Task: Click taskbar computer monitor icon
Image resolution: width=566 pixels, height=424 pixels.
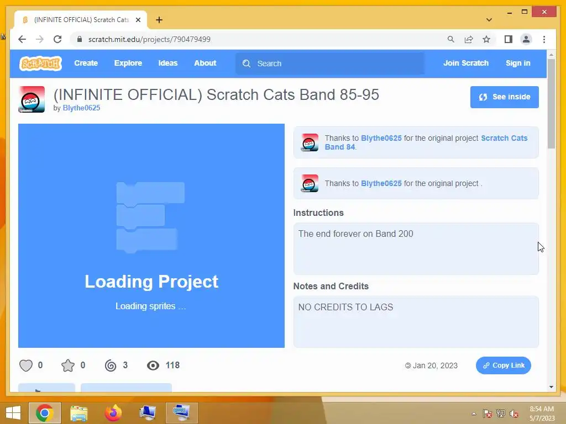Action: (x=148, y=413)
